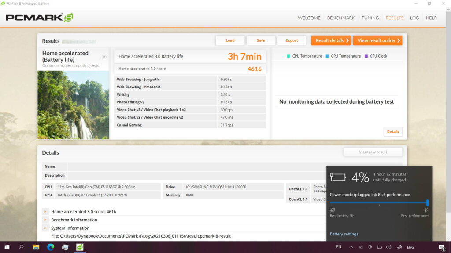Image resolution: width=451 pixels, height=253 pixels.
Task: Click battery charging icon in flyout
Action: (x=338, y=177)
